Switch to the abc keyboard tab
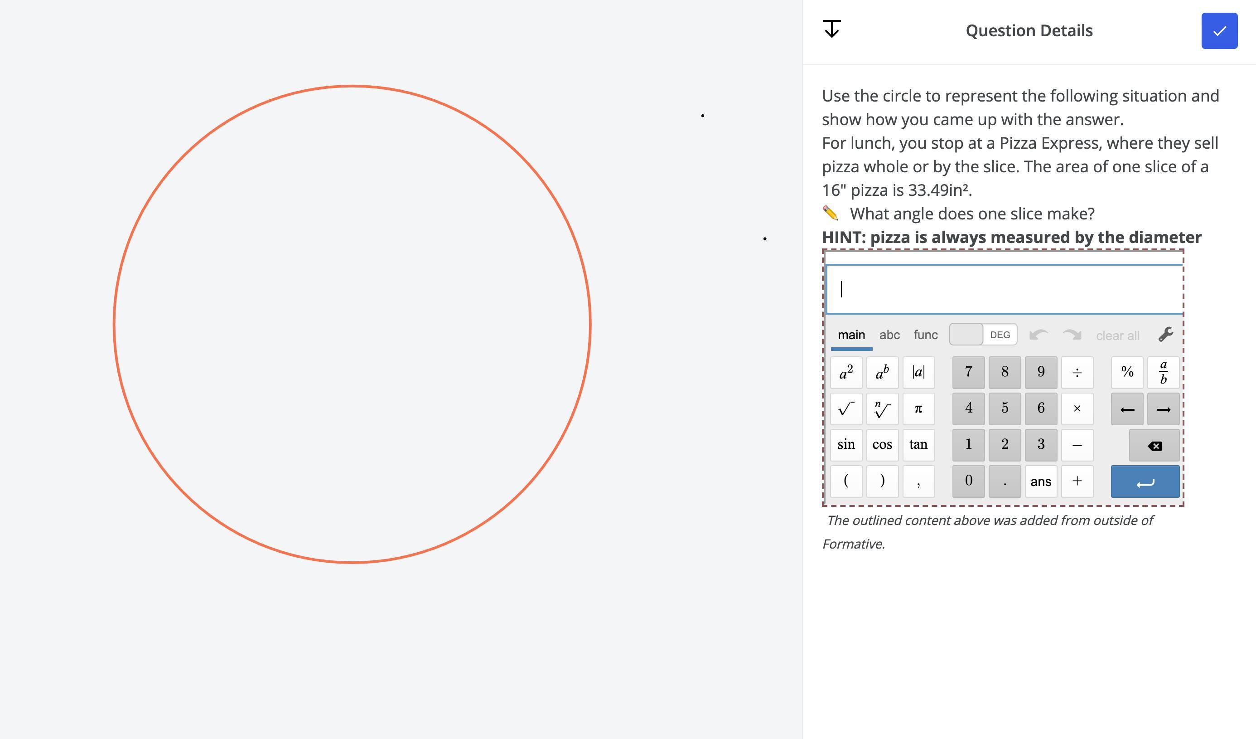The height and width of the screenshot is (739, 1256). pyautogui.click(x=889, y=335)
